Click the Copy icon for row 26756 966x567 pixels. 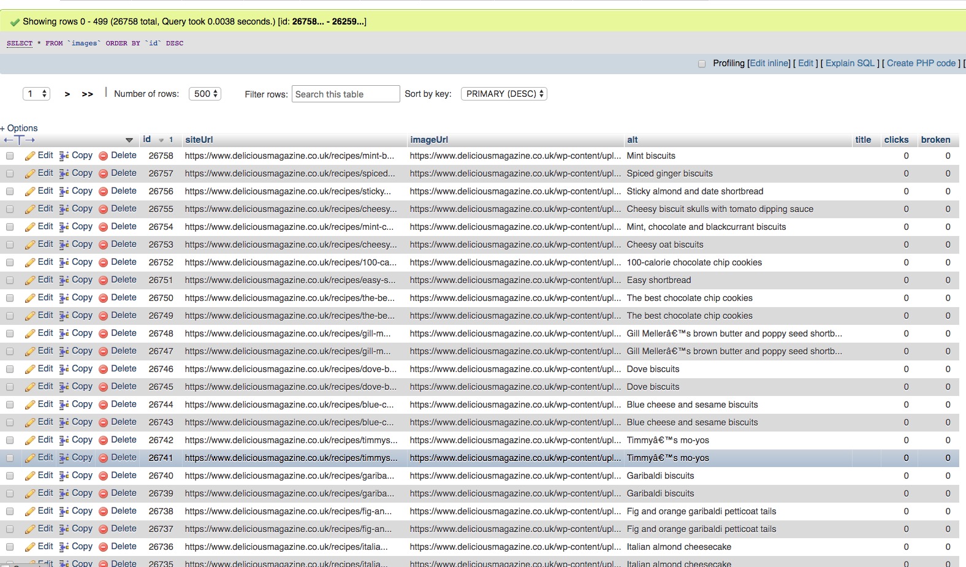pyautogui.click(x=64, y=192)
